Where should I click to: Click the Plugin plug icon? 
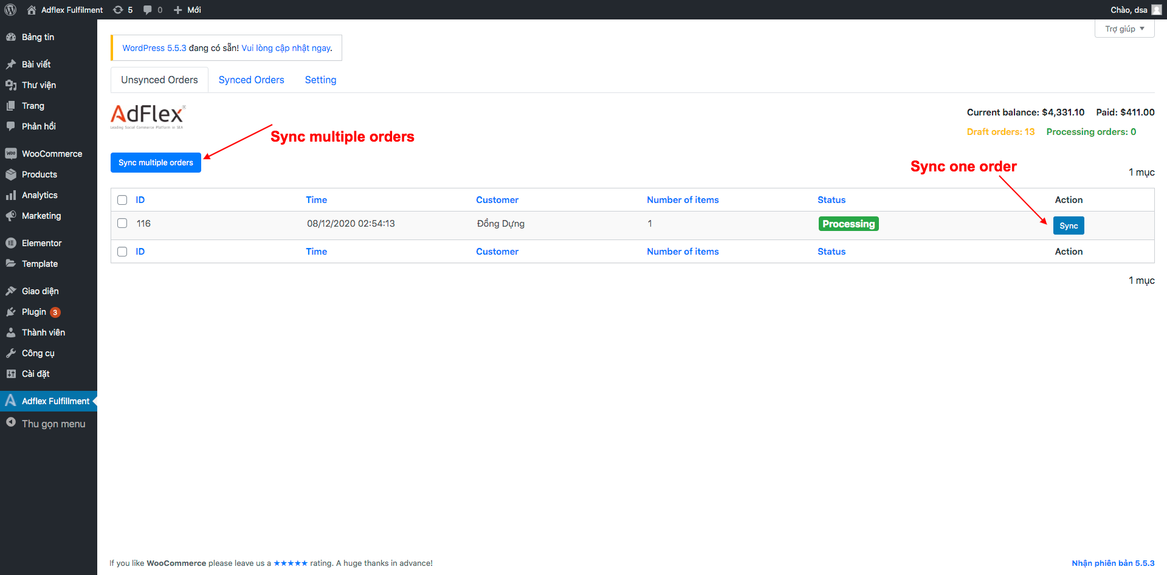click(11, 312)
